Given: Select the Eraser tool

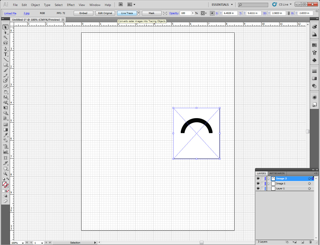Looking at the screenshot, I should coord(5,86).
